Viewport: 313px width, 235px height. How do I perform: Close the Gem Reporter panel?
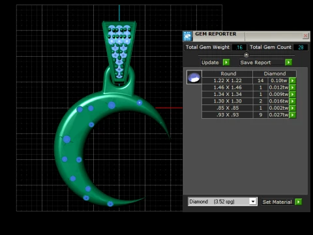[x=305, y=36]
